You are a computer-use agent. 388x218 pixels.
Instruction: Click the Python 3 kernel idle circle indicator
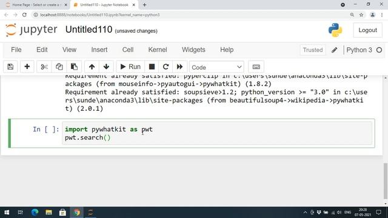point(379,50)
